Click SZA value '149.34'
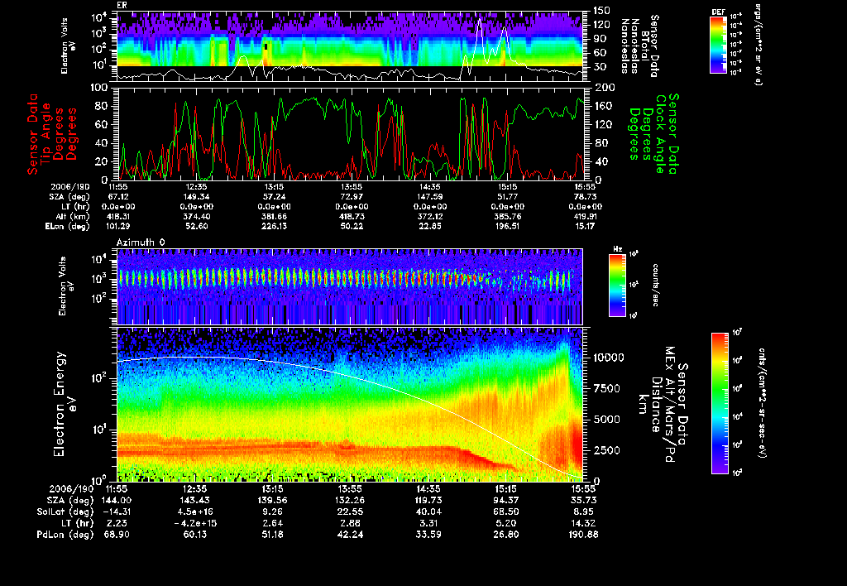The image size is (847, 586). 197,197
